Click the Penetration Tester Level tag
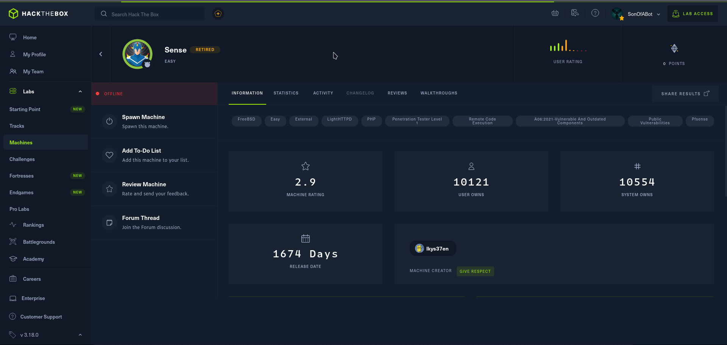Viewport: 727px width, 345px height. point(417,121)
